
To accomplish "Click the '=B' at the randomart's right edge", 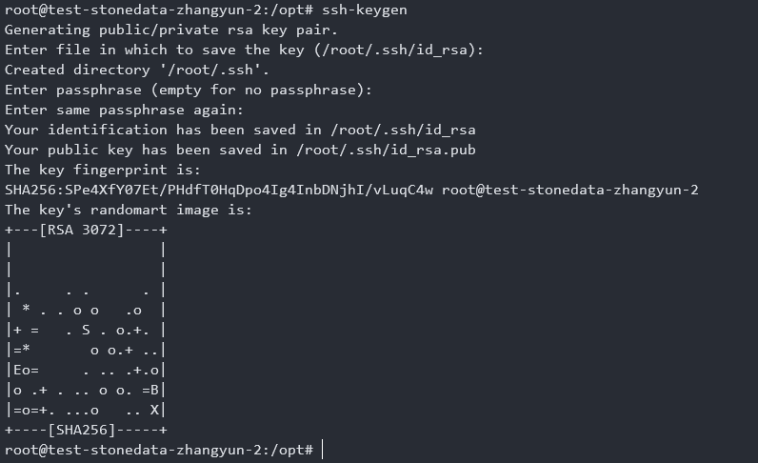I will (151, 390).
